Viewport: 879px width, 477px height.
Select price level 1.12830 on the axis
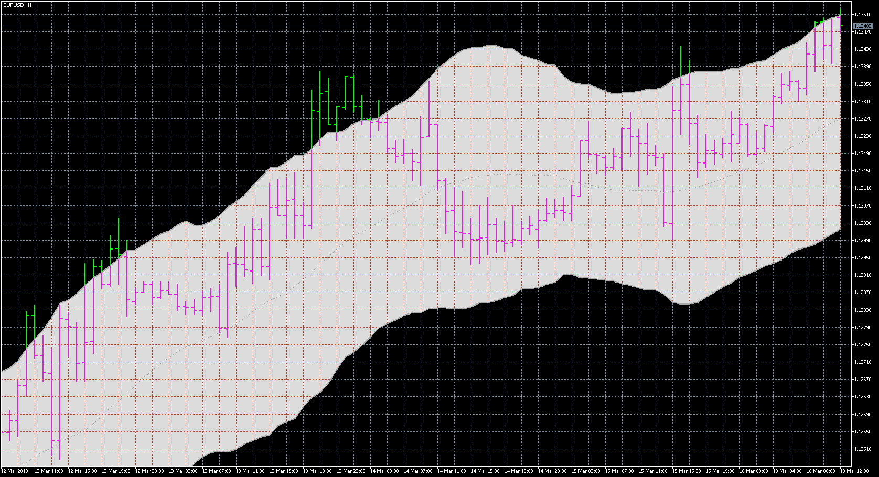(x=863, y=310)
